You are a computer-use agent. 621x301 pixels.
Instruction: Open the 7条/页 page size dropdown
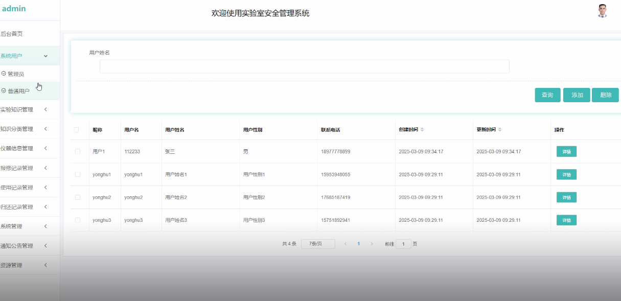click(318, 244)
